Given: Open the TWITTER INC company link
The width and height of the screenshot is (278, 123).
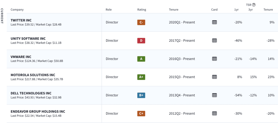Looking at the screenshot, I should coord(21,20).
